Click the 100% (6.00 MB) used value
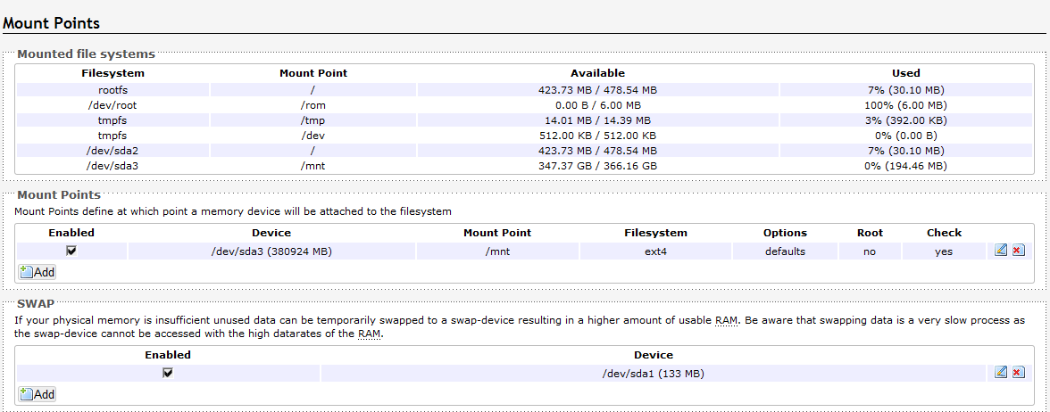Image resolution: width=1050 pixels, height=412 pixels. [x=905, y=104]
